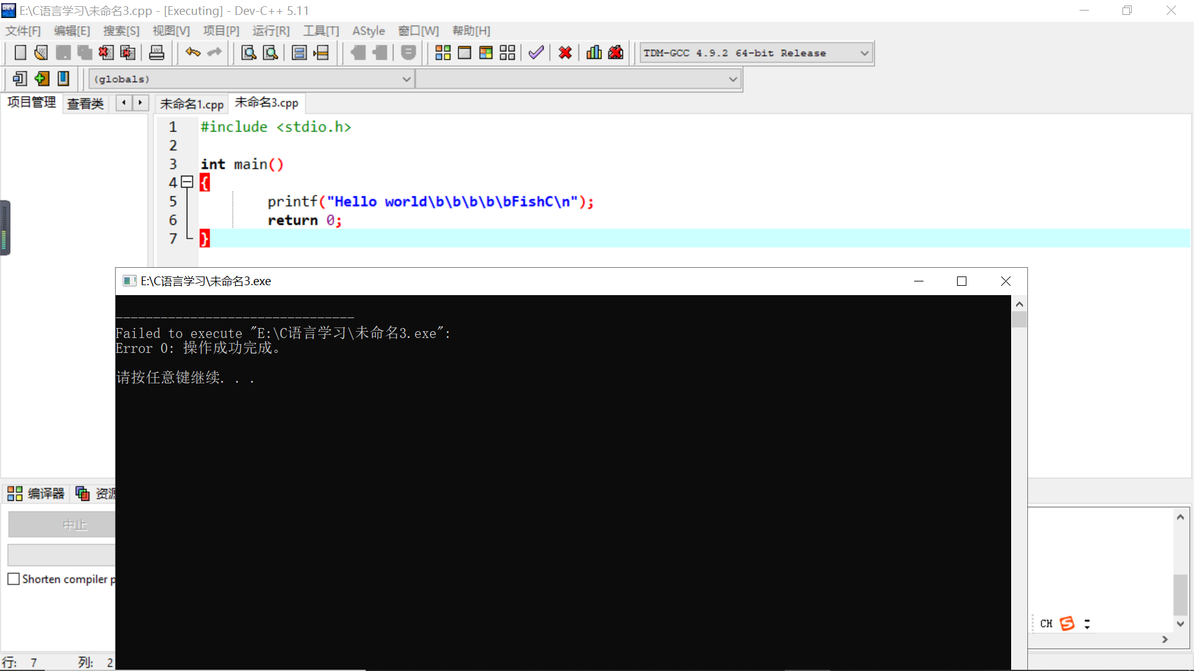Switch to the 项目管理 sidebar tab
This screenshot has width=1194, height=671.
(x=32, y=103)
